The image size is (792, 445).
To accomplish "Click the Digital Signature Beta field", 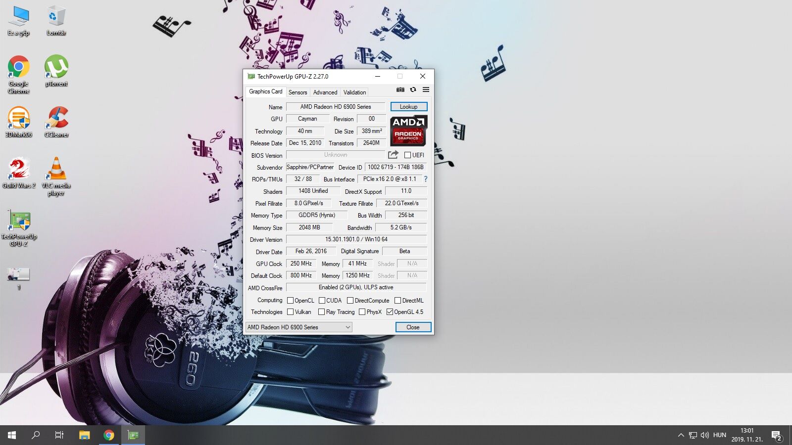I will (404, 251).
